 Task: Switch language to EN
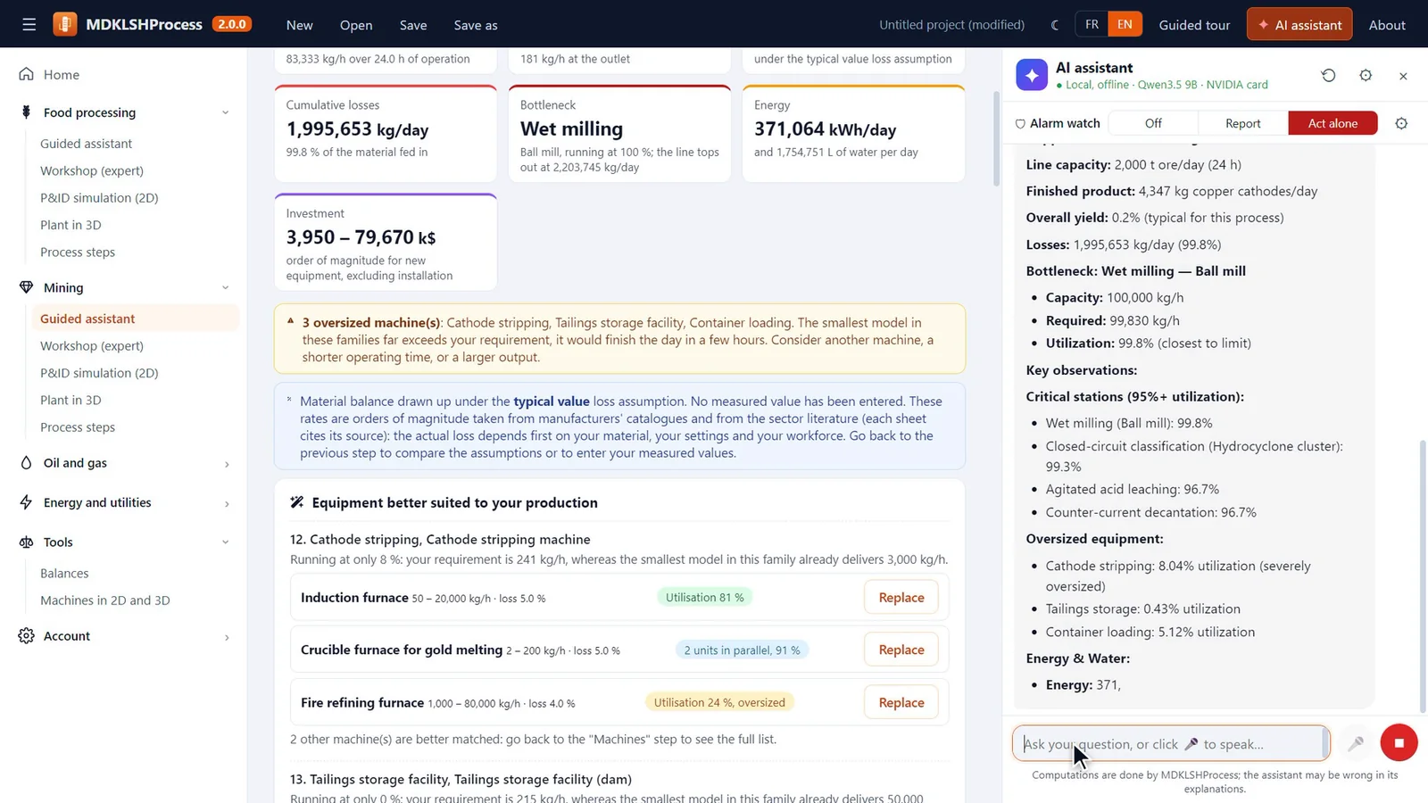[1125, 25]
